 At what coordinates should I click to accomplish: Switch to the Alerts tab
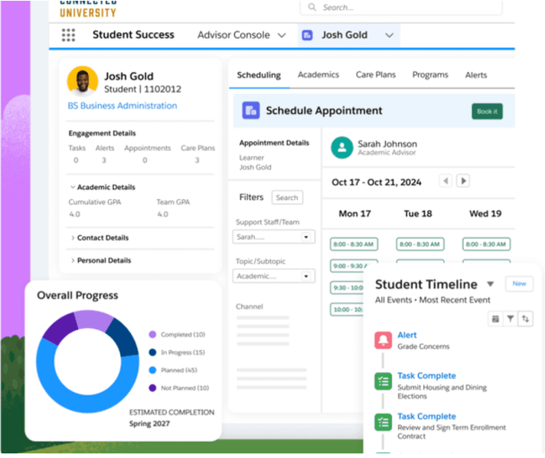click(476, 75)
